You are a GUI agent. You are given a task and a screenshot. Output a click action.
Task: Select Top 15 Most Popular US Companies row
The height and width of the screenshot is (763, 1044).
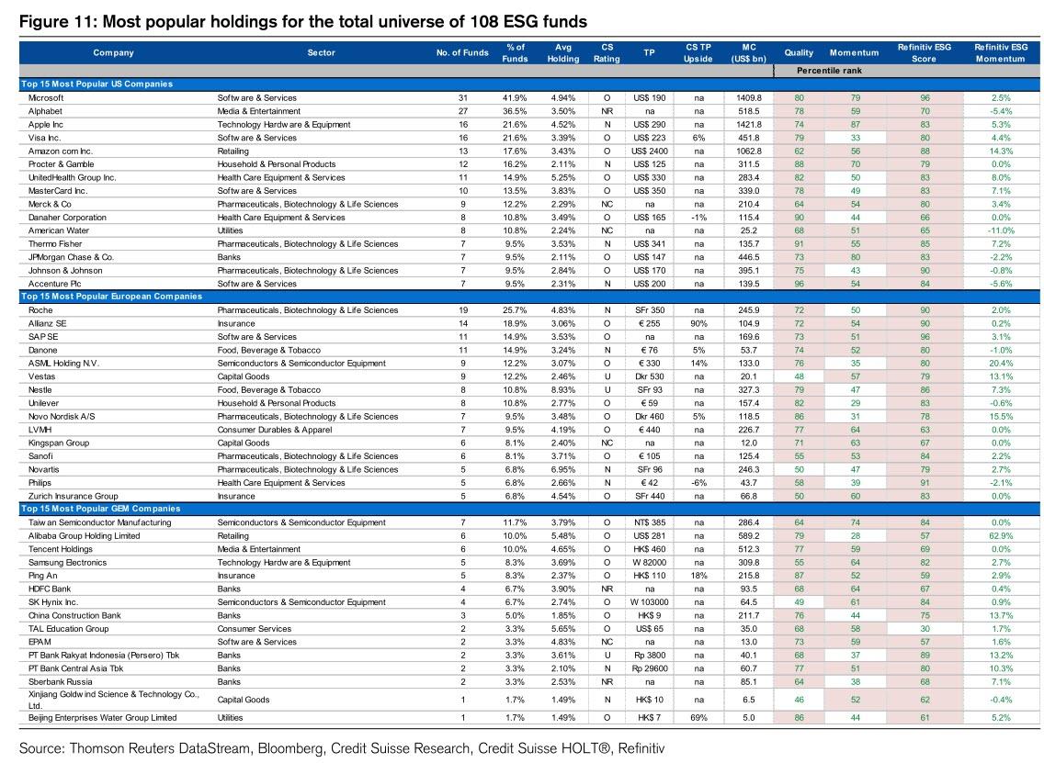pyautogui.click(x=96, y=84)
